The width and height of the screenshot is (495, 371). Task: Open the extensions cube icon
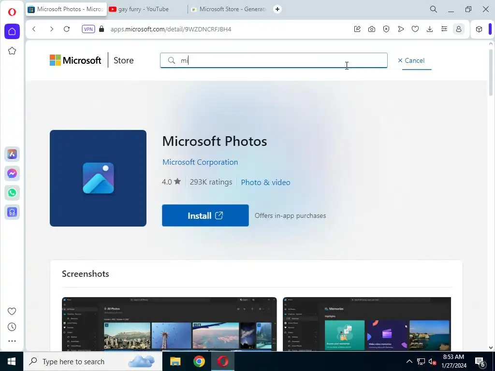(x=479, y=29)
